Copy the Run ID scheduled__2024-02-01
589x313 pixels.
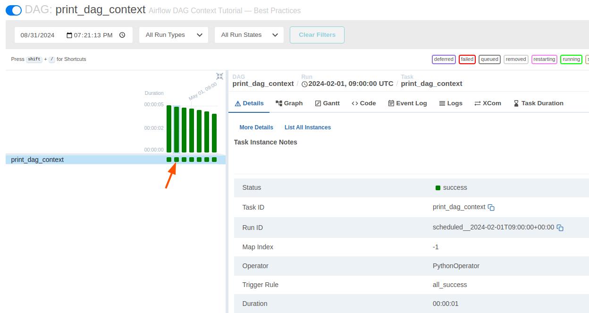click(x=560, y=228)
